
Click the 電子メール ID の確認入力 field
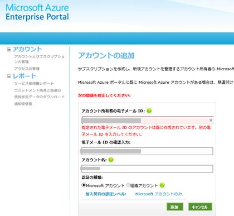click(147, 151)
